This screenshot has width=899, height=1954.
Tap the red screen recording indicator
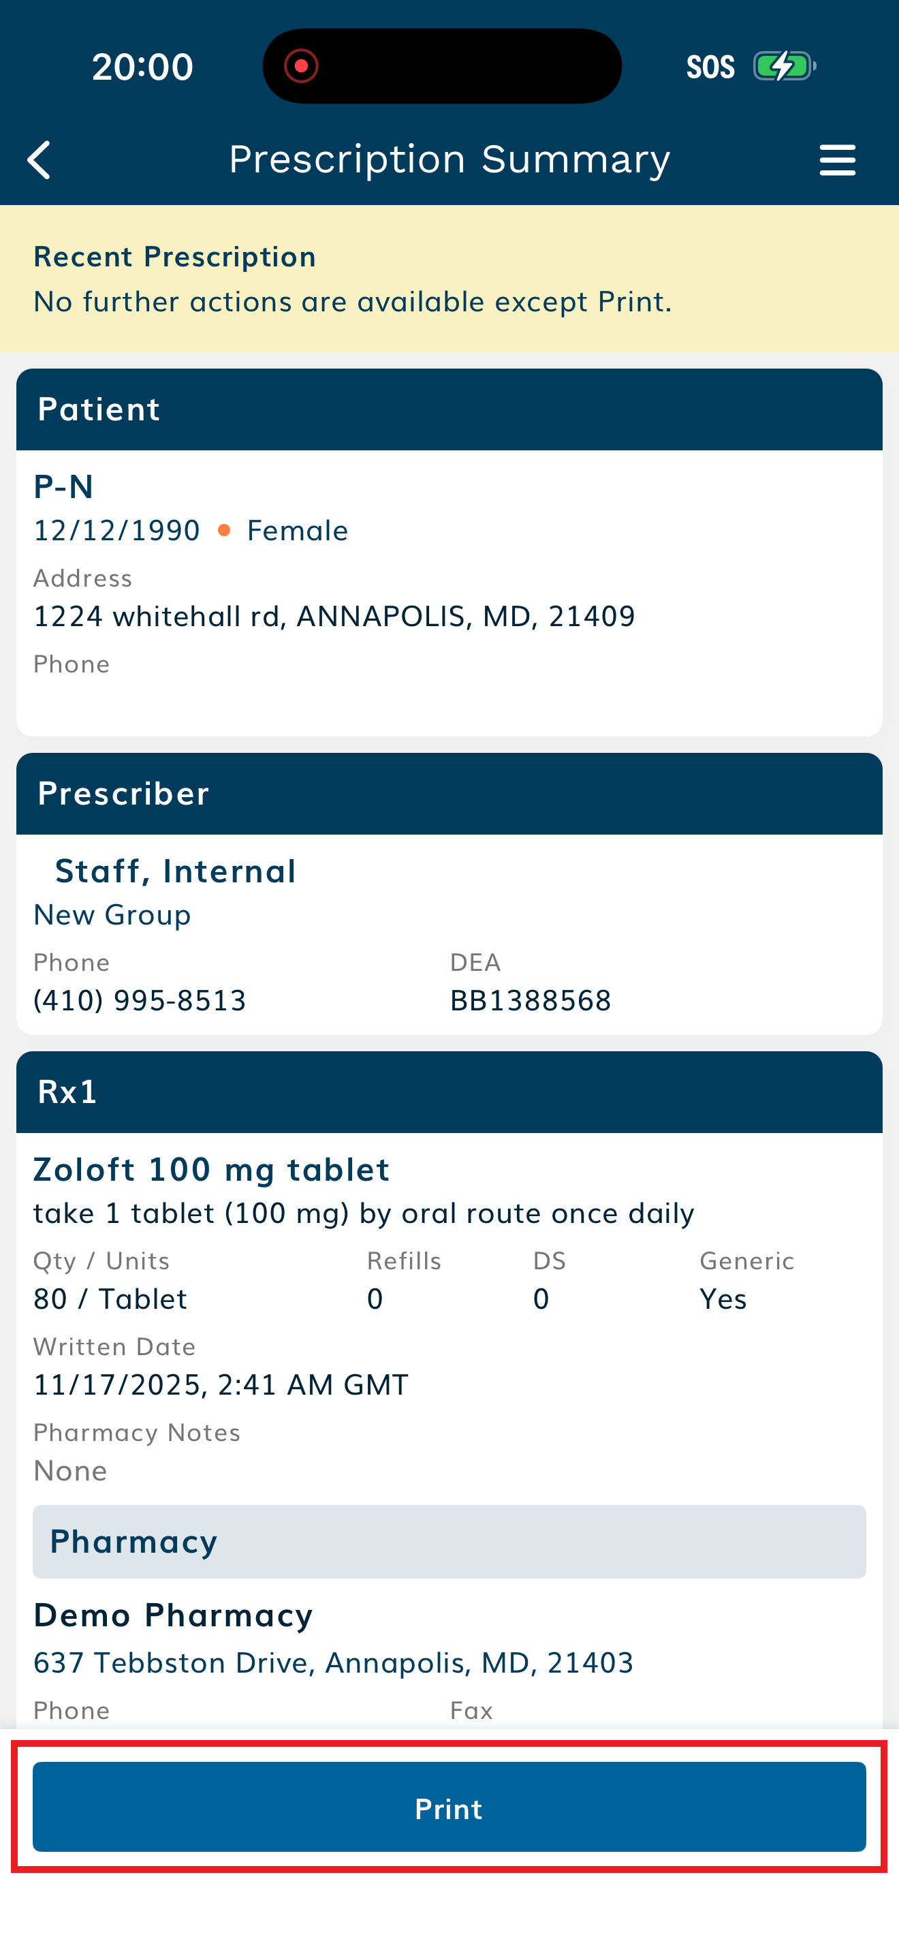(x=301, y=66)
